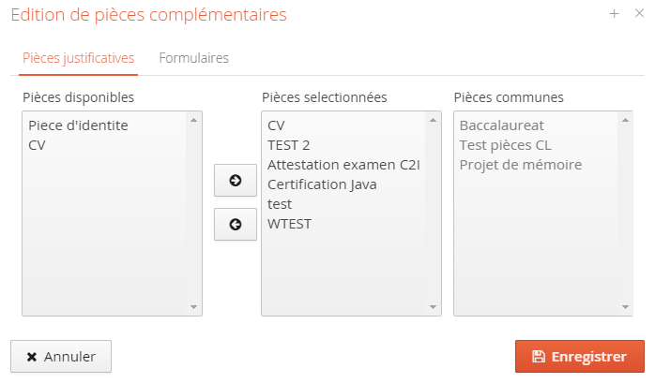Click Baccalaureat in Pièces communes
This screenshot has height=383, width=655.
(502, 125)
